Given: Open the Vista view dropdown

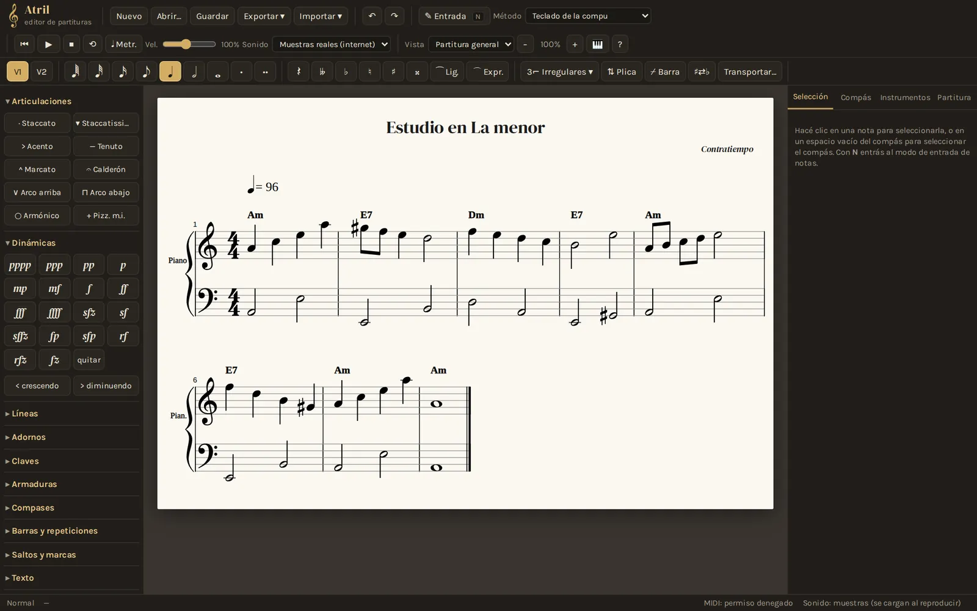Looking at the screenshot, I should click(x=471, y=44).
